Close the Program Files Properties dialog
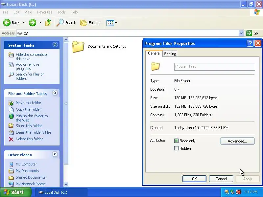 [x=258, y=43]
